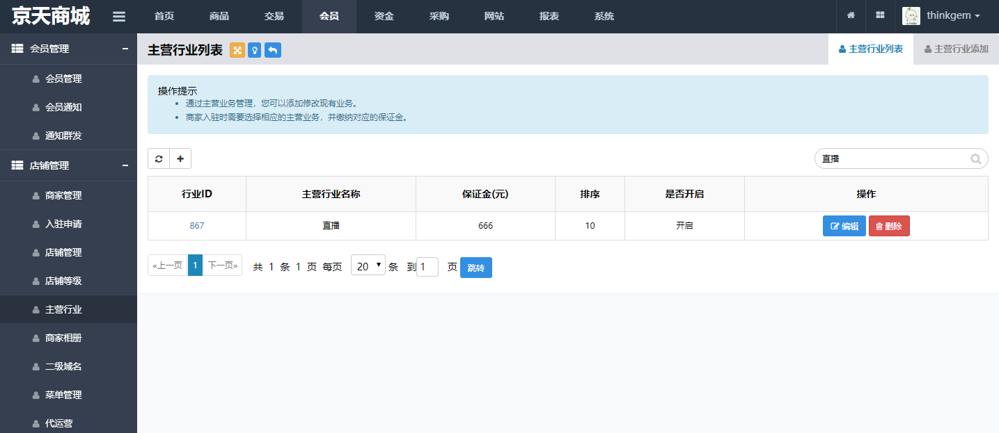This screenshot has width=999, height=433.
Task: Open 入驻申请 in sidebar
Action: [x=68, y=224]
